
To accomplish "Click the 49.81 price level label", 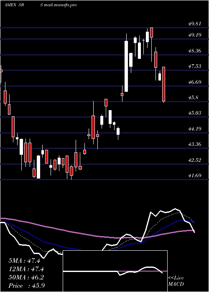I will click(x=194, y=24).
